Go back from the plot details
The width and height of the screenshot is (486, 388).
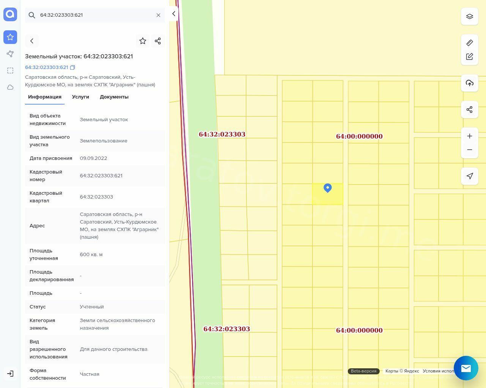pyautogui.click(x=32, y=41)
